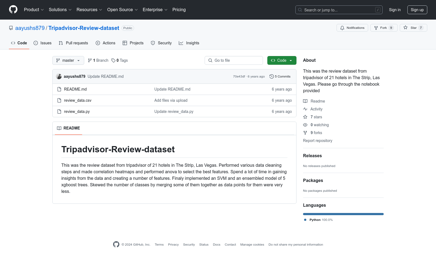Image resolution: width=436 pixels, height=272 pixels.
Task: Select the README tab above the readme
Action: (68, 128)
